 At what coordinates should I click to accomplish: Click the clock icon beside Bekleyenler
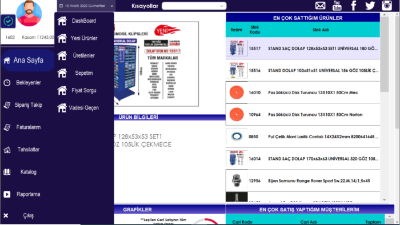click(x=7, y=83)
